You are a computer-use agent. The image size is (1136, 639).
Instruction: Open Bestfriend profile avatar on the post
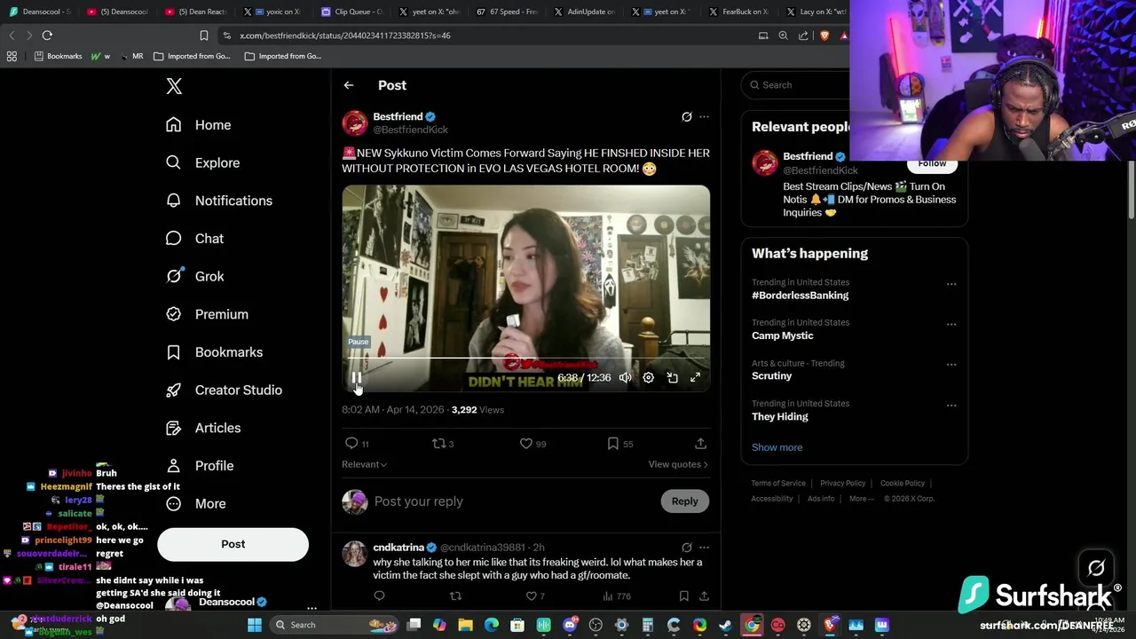(355, 122)
